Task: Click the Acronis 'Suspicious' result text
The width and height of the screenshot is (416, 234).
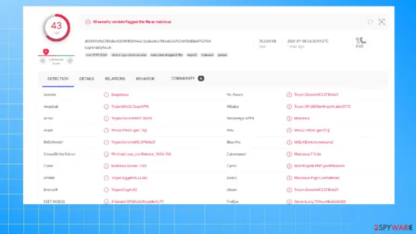Action: point(120,95)
